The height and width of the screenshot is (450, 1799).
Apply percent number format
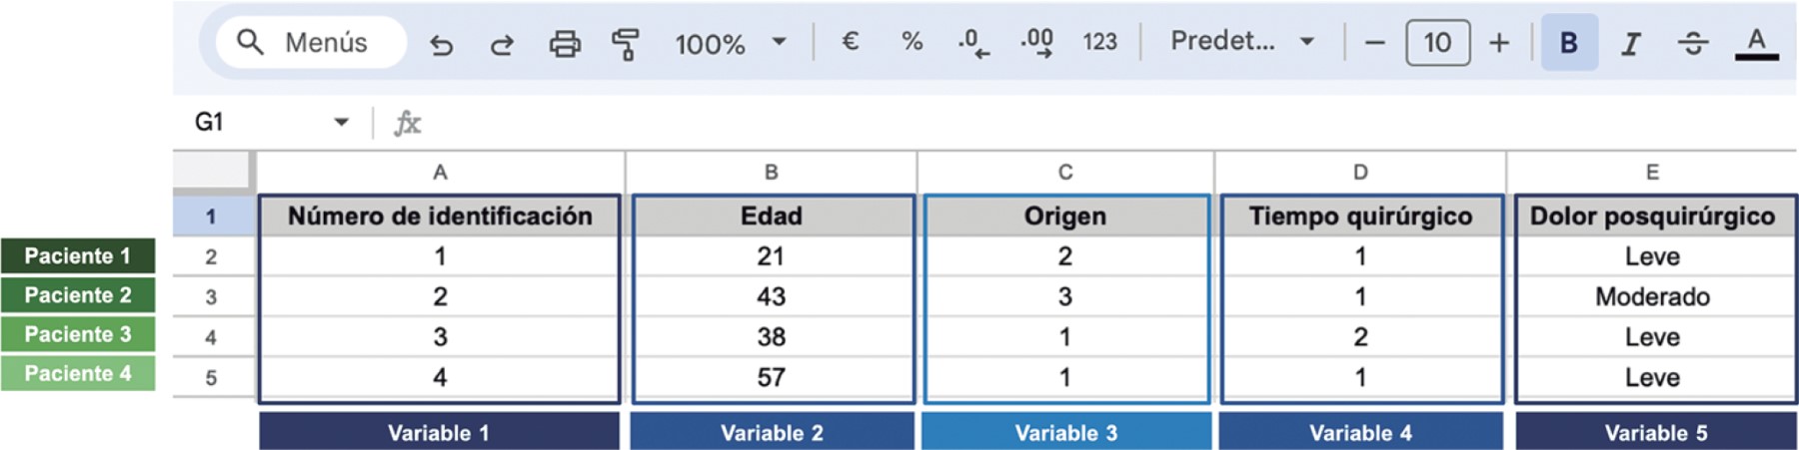[911, 42]
